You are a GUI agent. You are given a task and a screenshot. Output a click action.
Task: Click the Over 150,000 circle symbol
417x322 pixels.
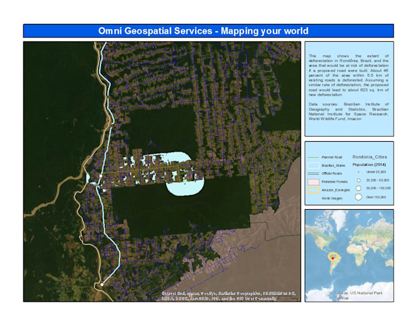pos(359,197)
